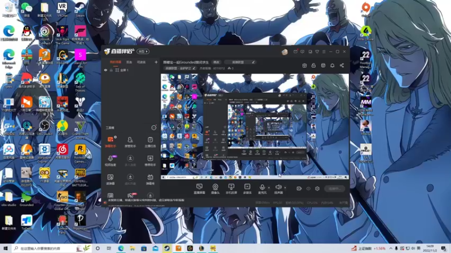Add a 多媒体 media source
The image size is (451, 253).
(247, 189)
